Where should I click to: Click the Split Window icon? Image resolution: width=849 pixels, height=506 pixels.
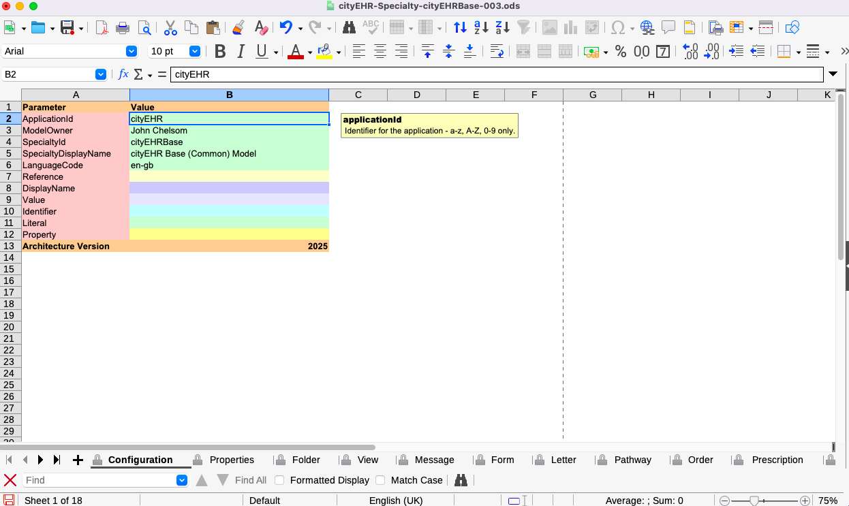pyautogui.click(x=766, y=28)
